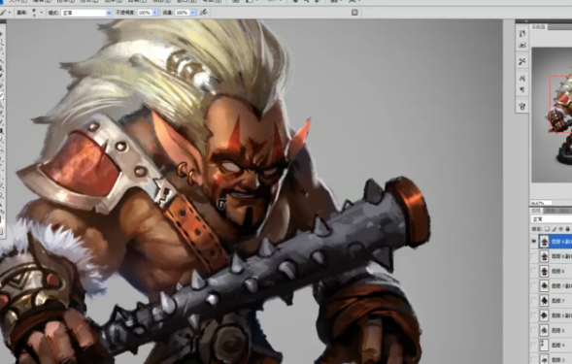Image resolution: width=572 pixels, height=364 pixels.
Task: Open the Clone Source stamp dock icon
Action: point(522,107)
